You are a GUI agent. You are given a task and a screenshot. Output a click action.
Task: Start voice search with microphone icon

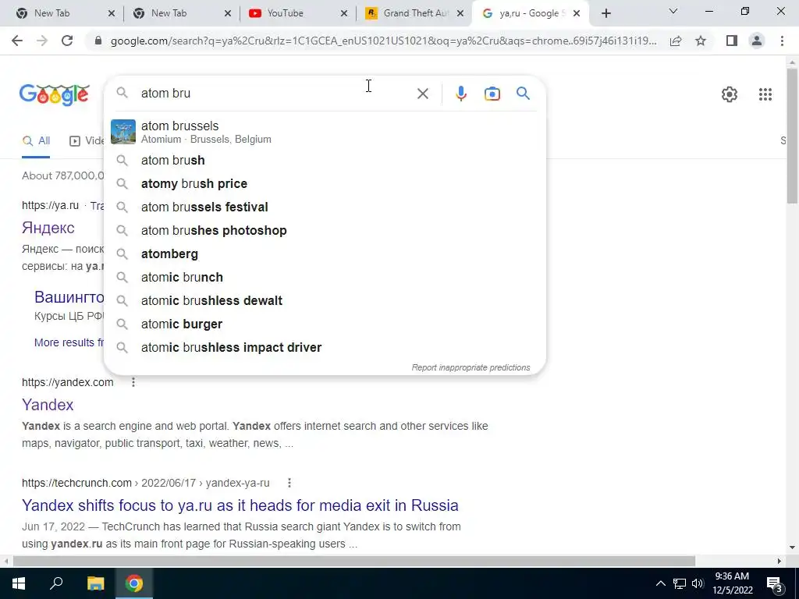(x=460, y=94)
